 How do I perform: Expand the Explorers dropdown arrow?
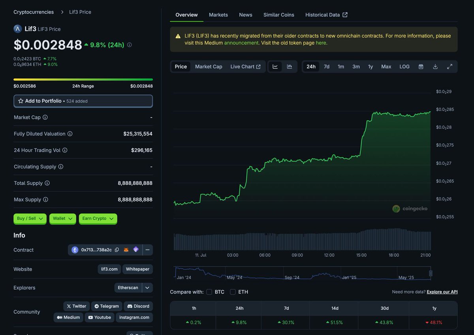147,288
